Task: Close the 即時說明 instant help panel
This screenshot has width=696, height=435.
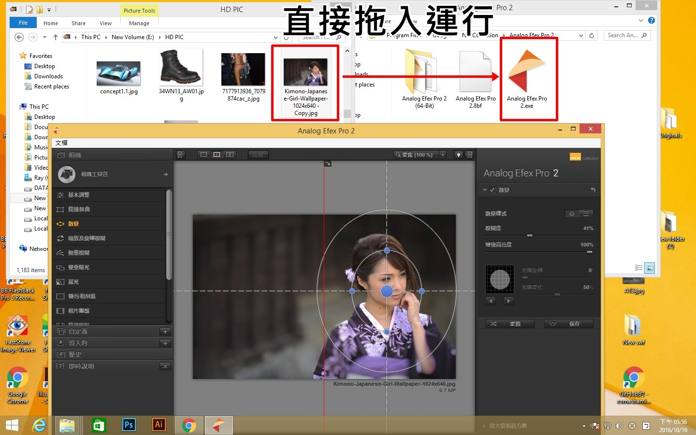Action: click(165, 366)
